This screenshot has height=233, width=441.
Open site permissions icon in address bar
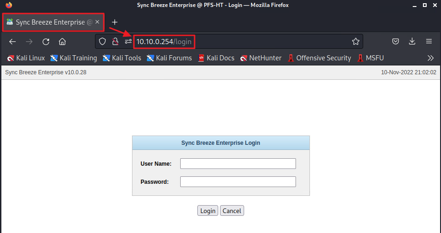[x=128, y=42]
